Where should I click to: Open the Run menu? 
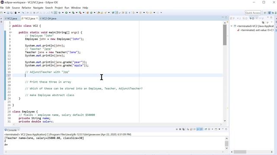(67, 8)
